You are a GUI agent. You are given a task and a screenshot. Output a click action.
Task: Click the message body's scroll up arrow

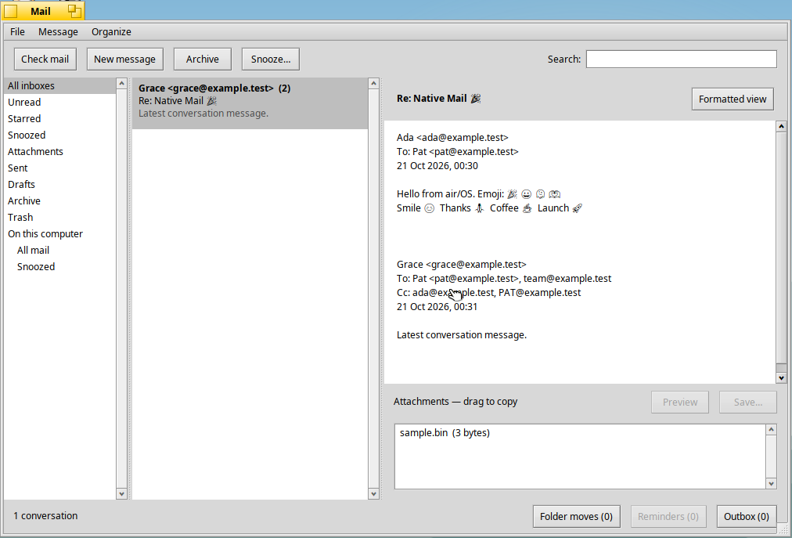781,126
